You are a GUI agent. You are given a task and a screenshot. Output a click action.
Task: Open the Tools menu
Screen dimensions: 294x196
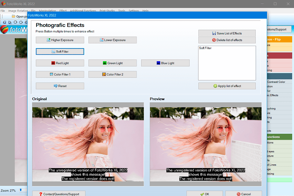point(122,11)
